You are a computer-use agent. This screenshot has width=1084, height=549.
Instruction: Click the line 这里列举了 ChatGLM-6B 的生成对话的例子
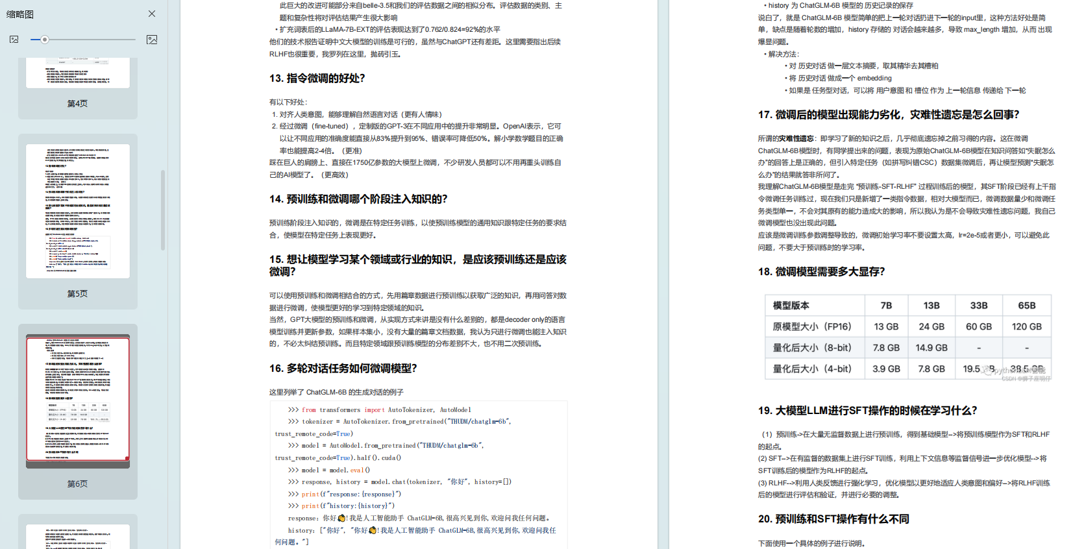coord(336,393)
